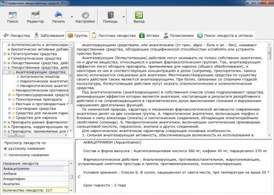Expand Средства для лечения паркинсонизма node

tap(10, 113)
